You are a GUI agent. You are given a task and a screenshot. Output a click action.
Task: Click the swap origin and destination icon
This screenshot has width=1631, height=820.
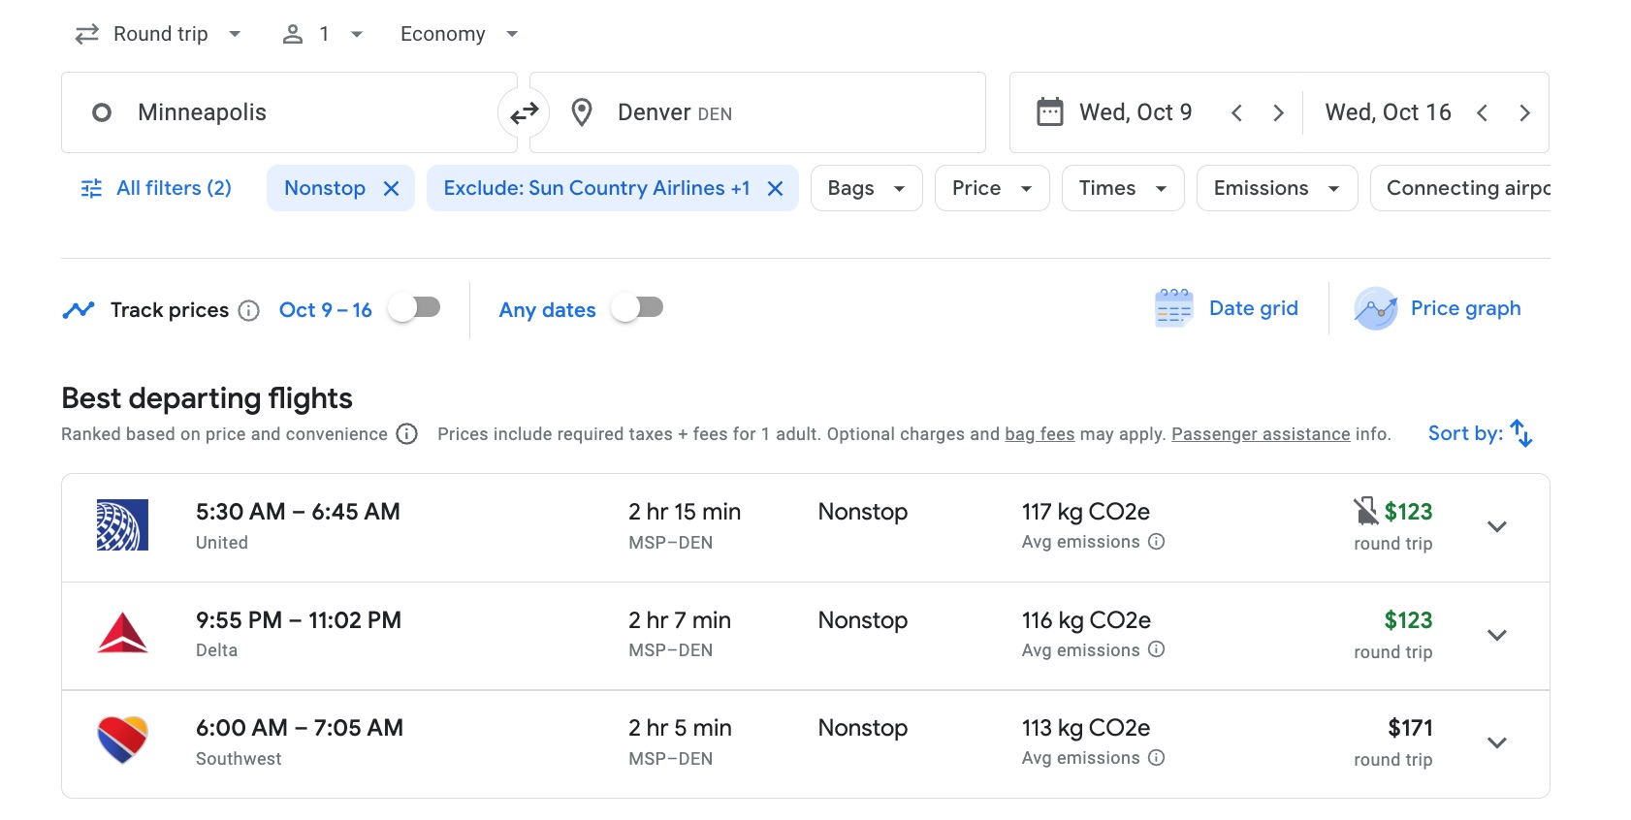pos(524,112)
